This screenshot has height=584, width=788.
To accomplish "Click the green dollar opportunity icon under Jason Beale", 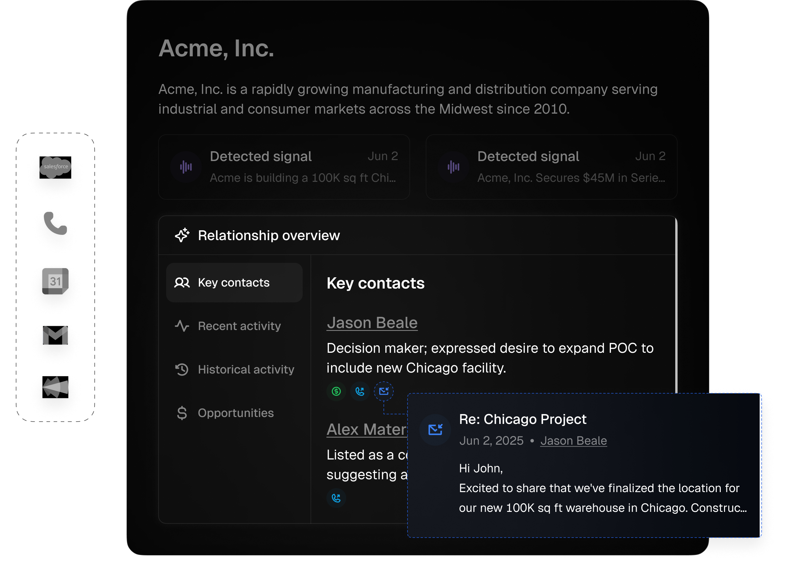I will (x=336, y=391).
